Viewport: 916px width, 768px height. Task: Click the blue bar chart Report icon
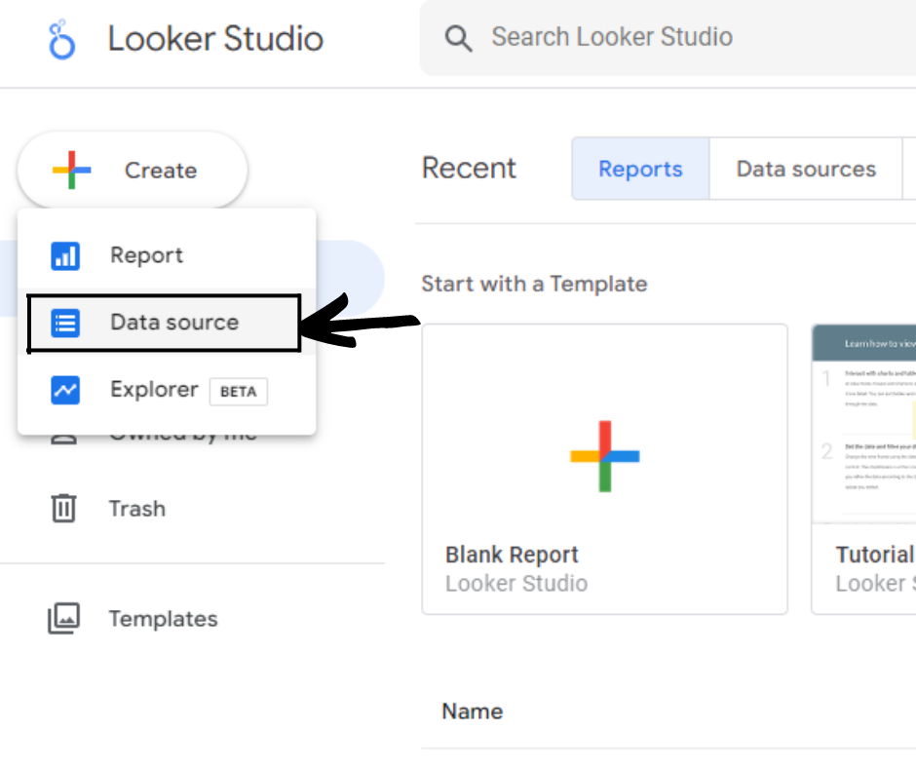pyautogui.click(x=65, y=256)
